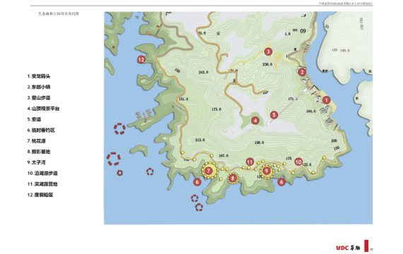The height and width of the screenshot is (254, 403).
Task: Select red map marker number 11
Action: click(x=250, y=162)
